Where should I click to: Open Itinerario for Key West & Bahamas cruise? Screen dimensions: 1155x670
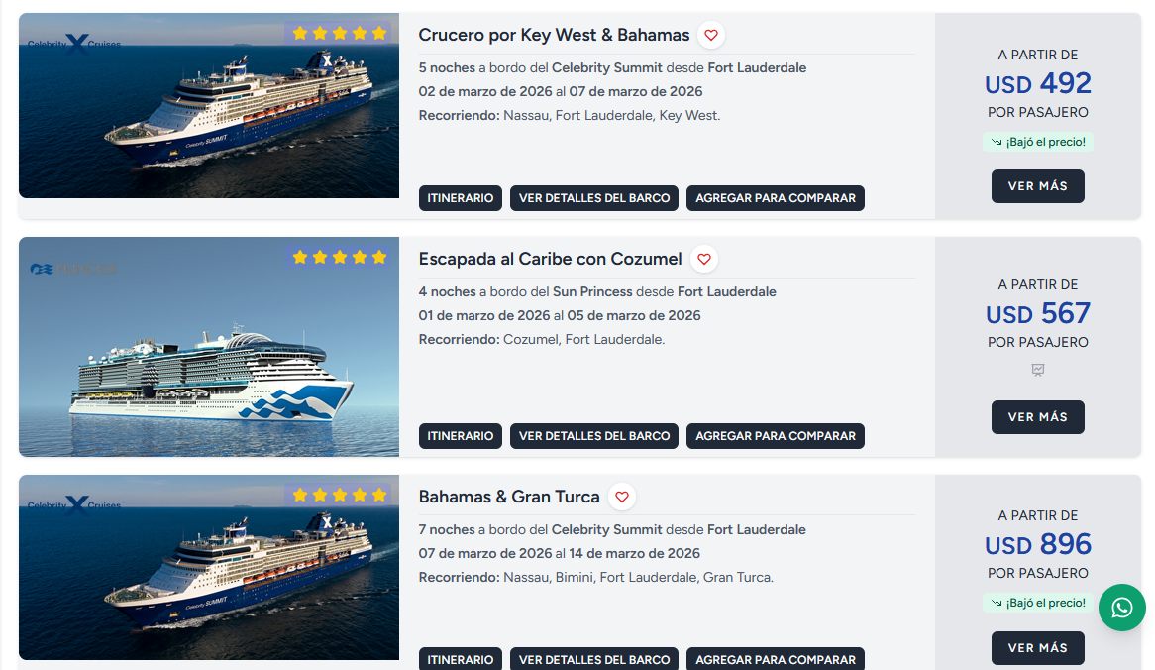pyautogui.click(x=461, y=198)
